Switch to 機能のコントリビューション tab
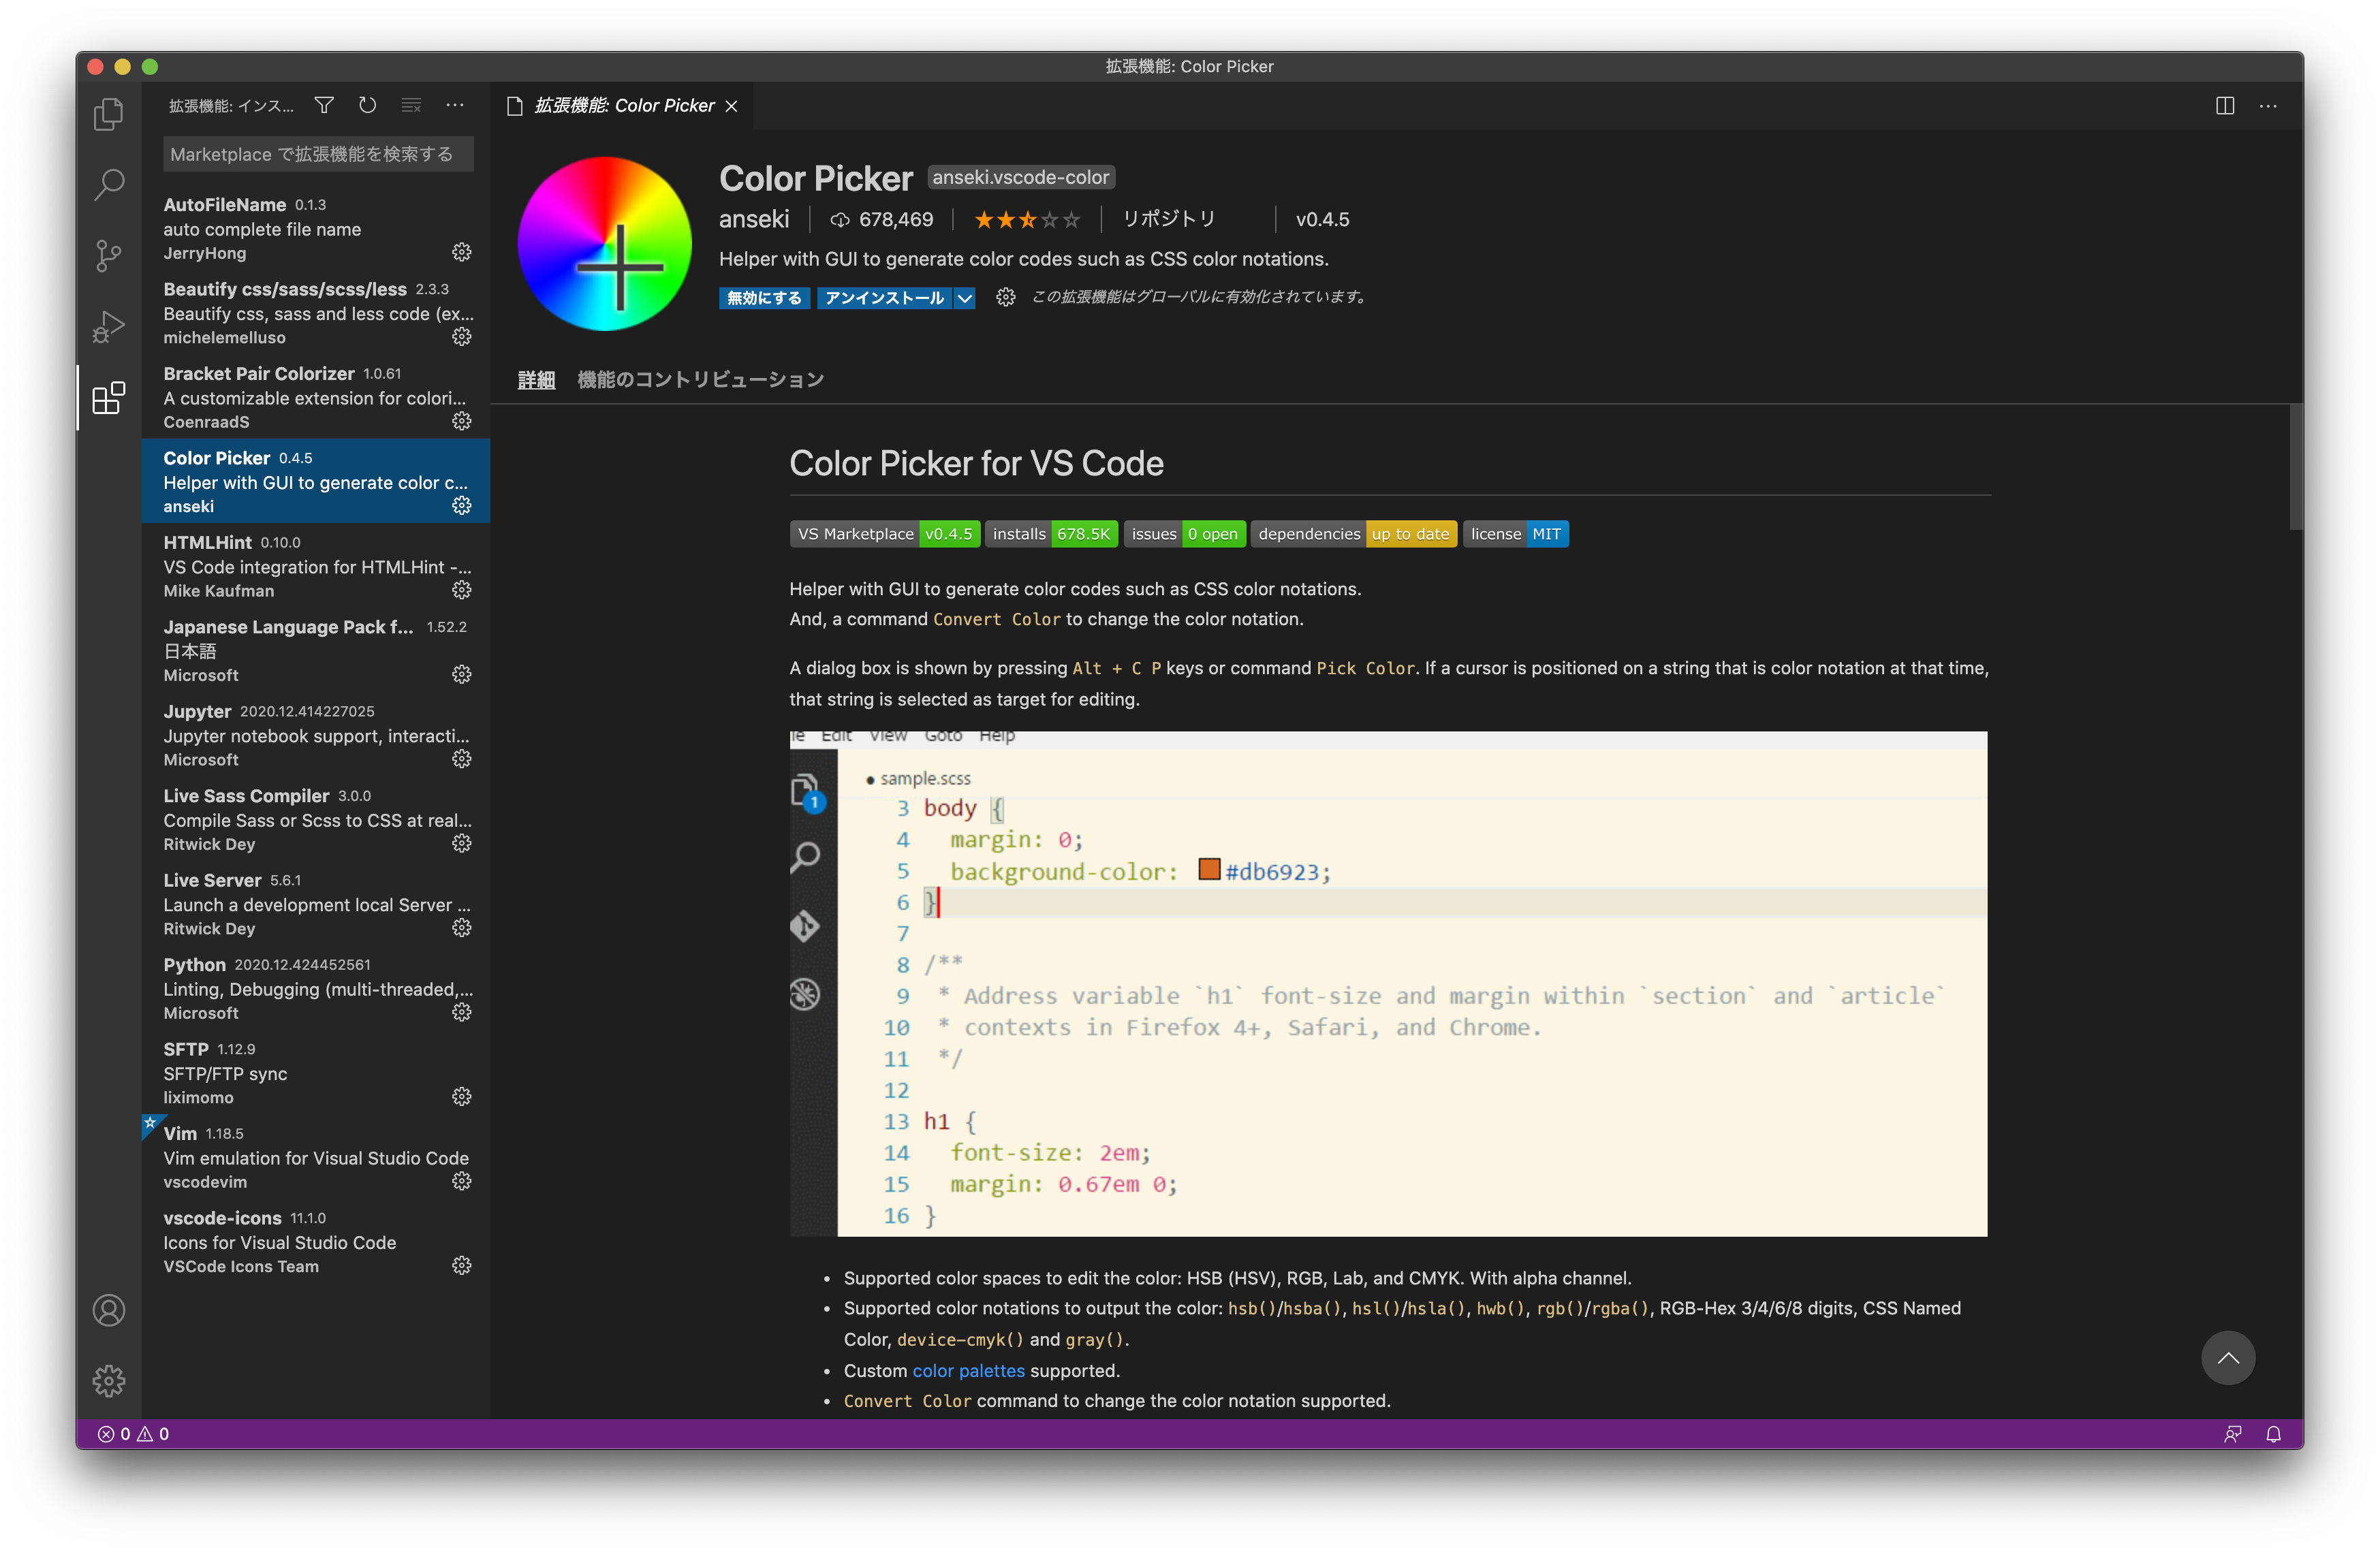The image size is (2380, 1550). (x=700, y=380)
